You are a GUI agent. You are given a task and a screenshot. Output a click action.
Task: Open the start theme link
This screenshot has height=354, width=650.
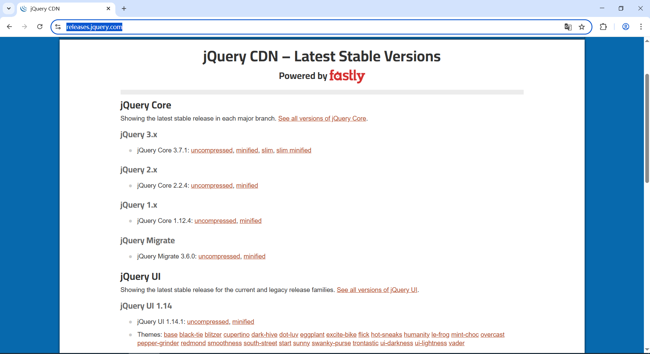click(x=285, y=343)
